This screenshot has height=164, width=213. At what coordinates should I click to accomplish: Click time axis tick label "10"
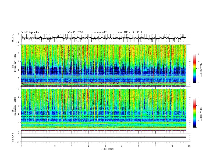tap(189, 146)
